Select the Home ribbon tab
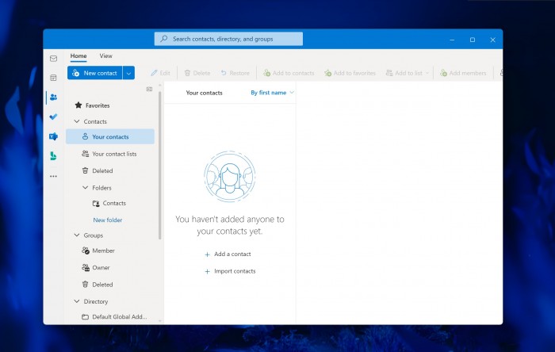 (x=78, y=56)
